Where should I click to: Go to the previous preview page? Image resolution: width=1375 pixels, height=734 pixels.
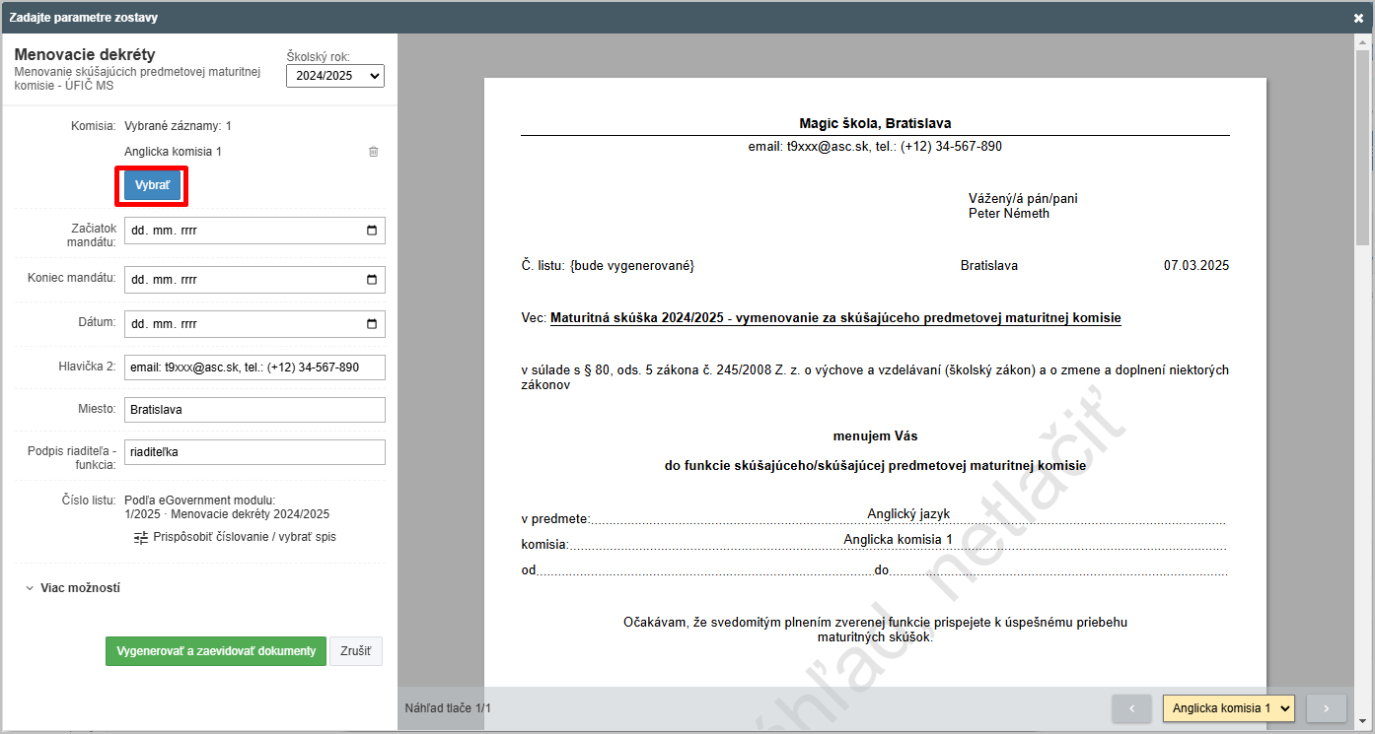[1131, 708]
